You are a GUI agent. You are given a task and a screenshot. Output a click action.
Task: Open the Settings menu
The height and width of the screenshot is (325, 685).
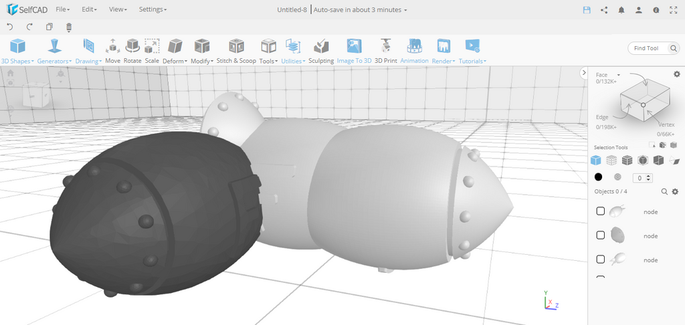pyautogui.click(x=153, y=9)
